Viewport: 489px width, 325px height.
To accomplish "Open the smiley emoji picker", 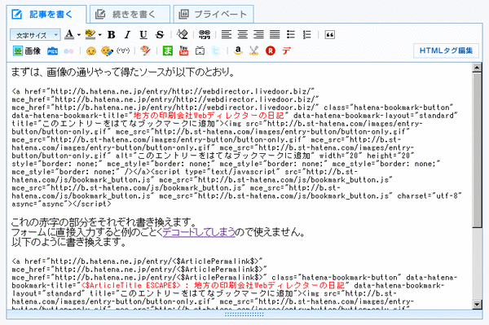I will (x=91, y=51).
